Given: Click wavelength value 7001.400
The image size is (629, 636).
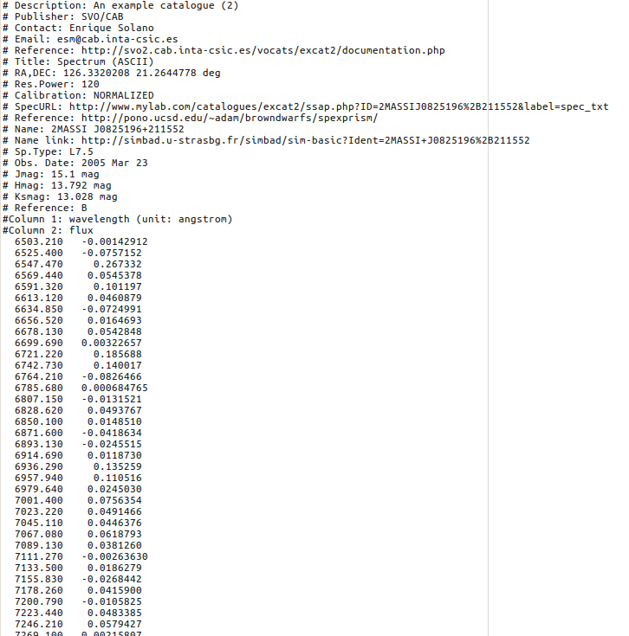Looking at the screenshot, I should (x=39, y=500).
